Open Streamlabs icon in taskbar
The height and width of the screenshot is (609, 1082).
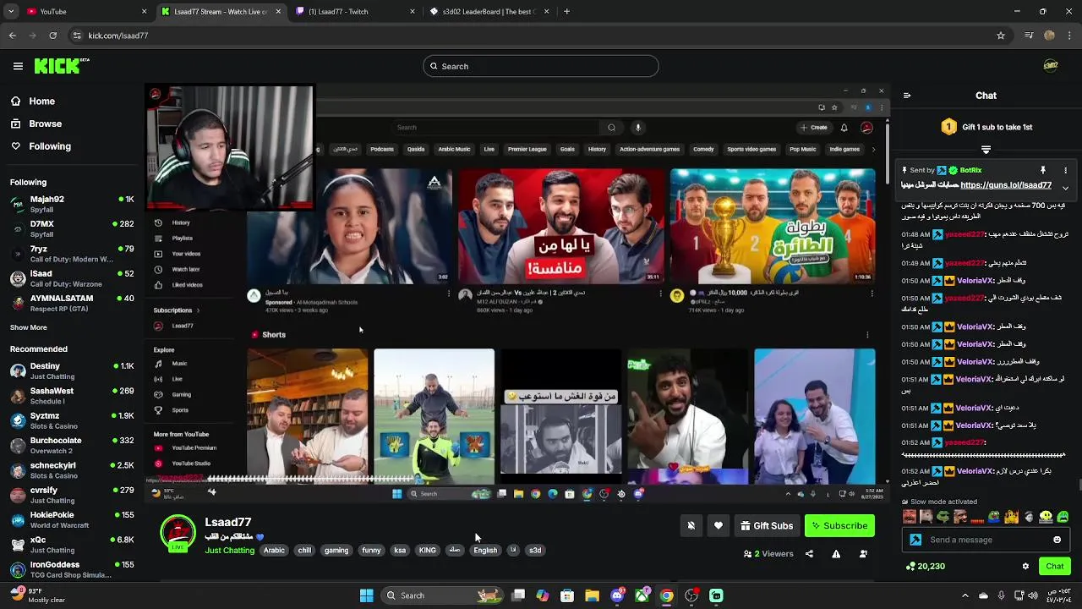(x=716, y=595)
